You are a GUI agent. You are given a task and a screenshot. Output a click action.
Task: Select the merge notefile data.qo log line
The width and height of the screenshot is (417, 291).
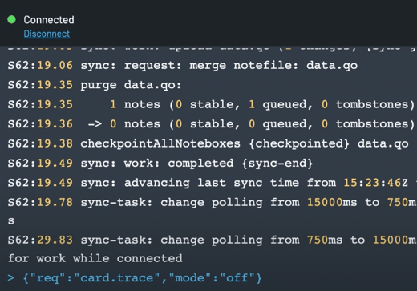(183, 66)
